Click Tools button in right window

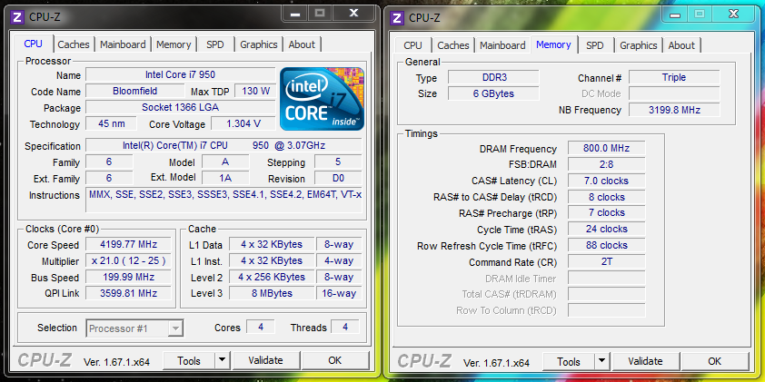point(569,361)
